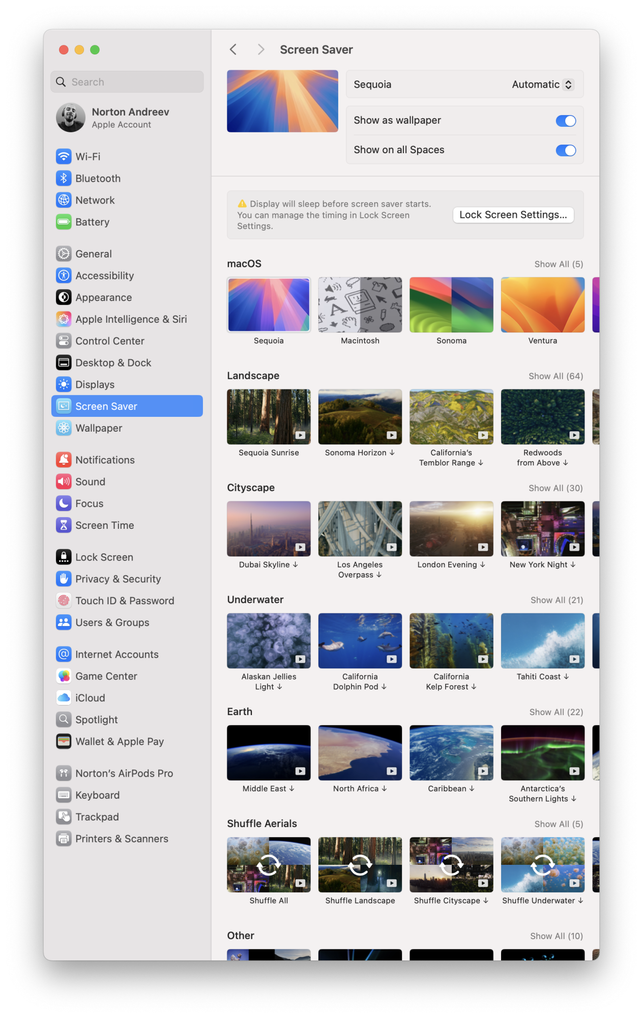Open Norton's AirPods Pro sidebar item
643x1018 pixels.
click(x=127, y=773)
